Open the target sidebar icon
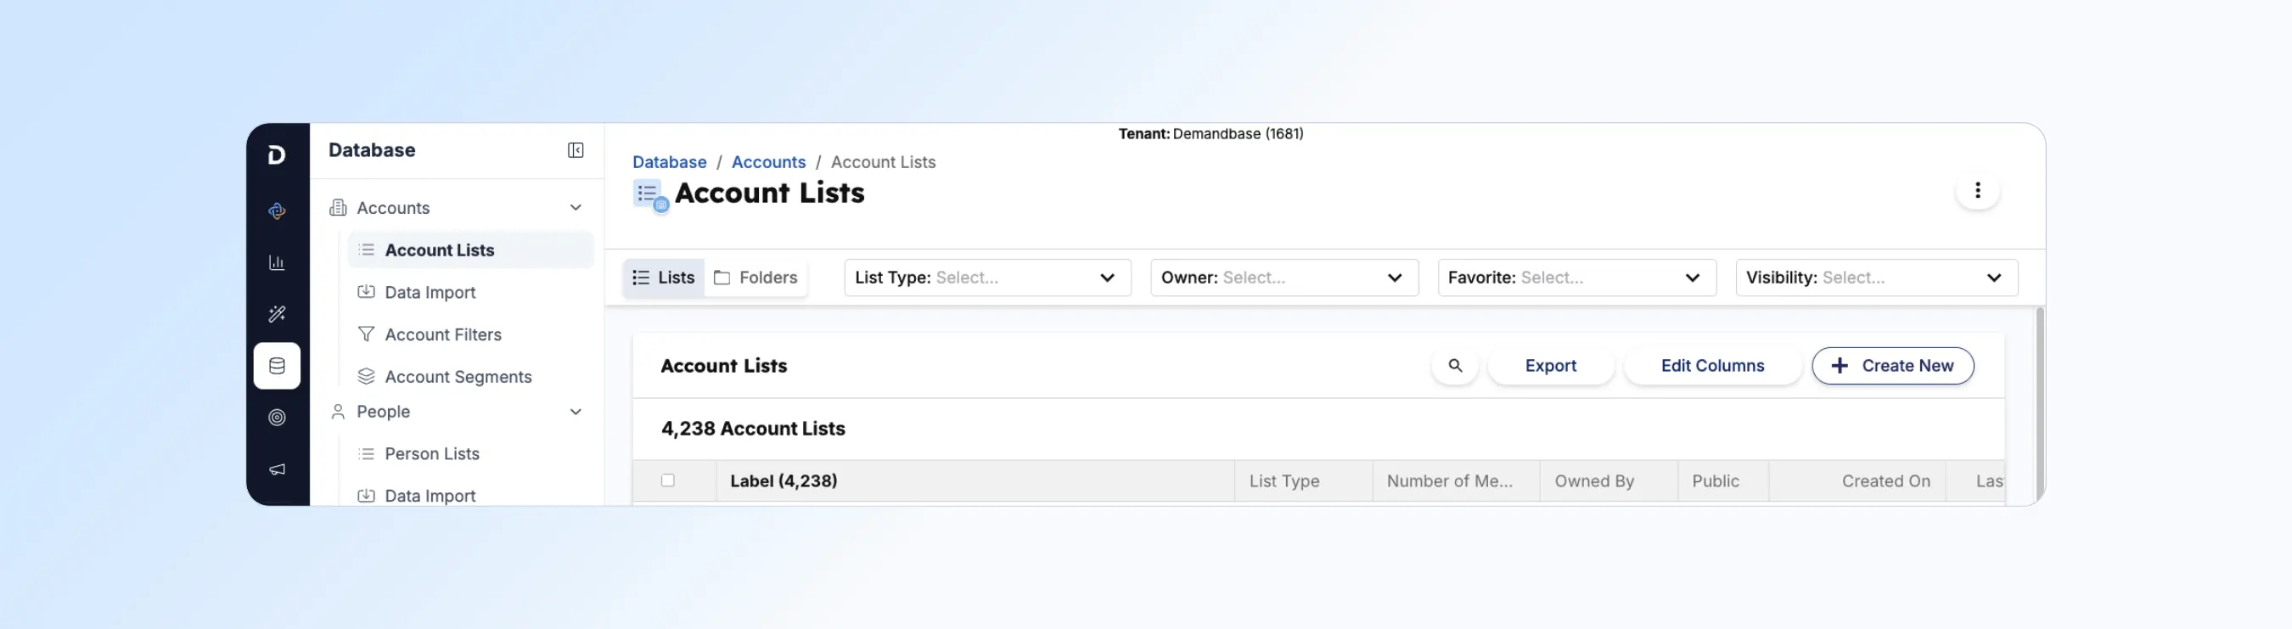This screenshot has height=629, width=2292. pyautogui.click(x=277, y=418)
